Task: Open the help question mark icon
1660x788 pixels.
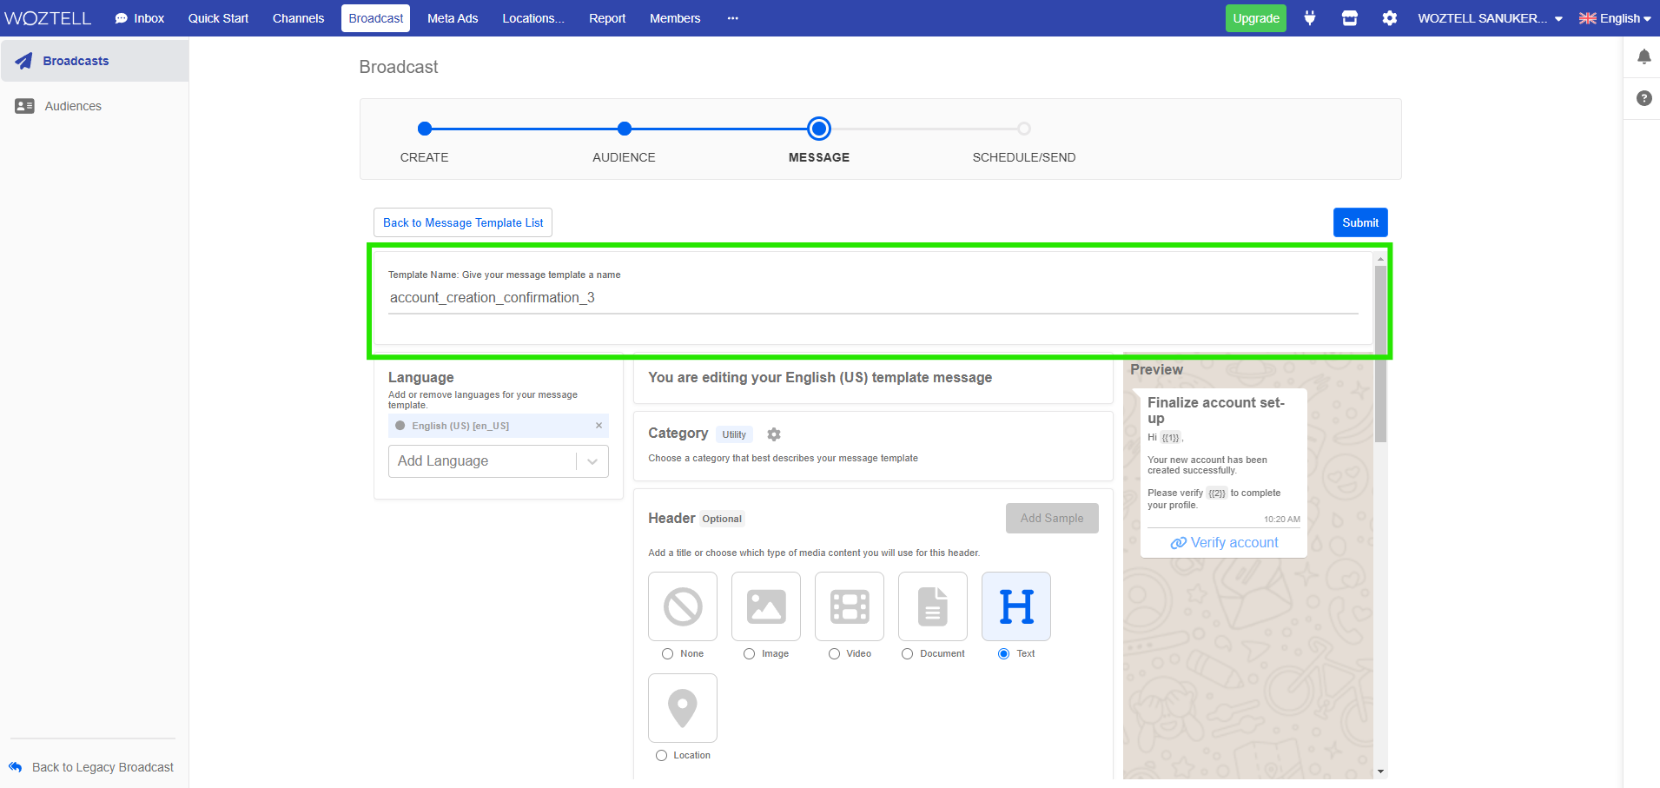Action: pos(1643,98)
